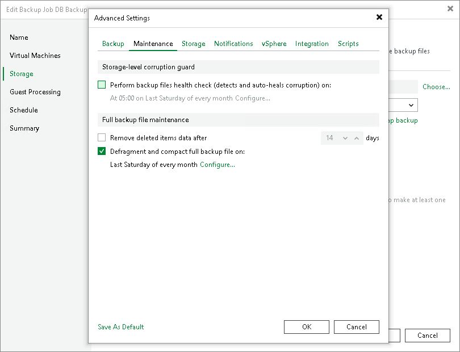Decrease the deleted items days value

pos(345,138)
